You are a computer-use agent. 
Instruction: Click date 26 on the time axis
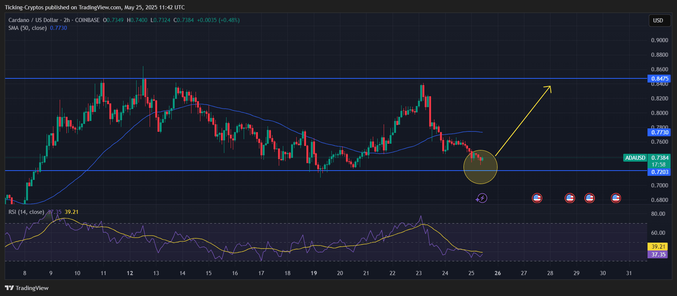click(498, 273)
